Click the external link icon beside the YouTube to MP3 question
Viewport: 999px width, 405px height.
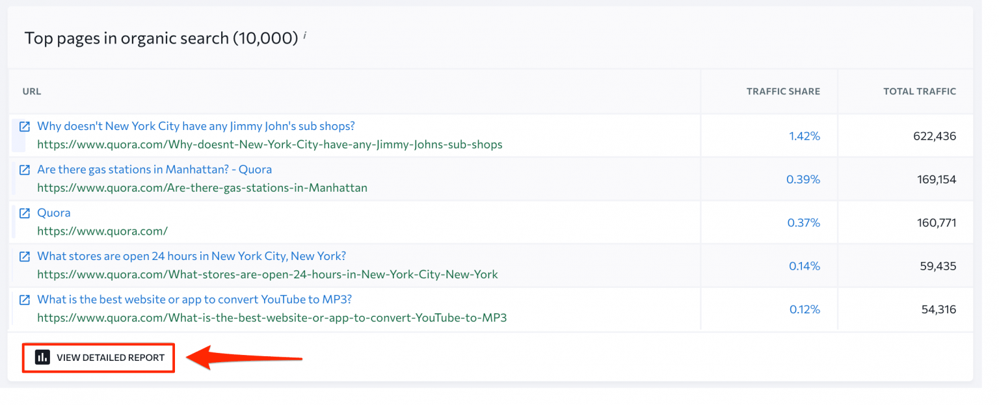coord(24,299)
